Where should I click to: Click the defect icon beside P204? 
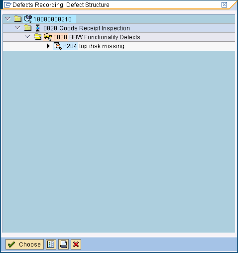click(x=58, y=46)
